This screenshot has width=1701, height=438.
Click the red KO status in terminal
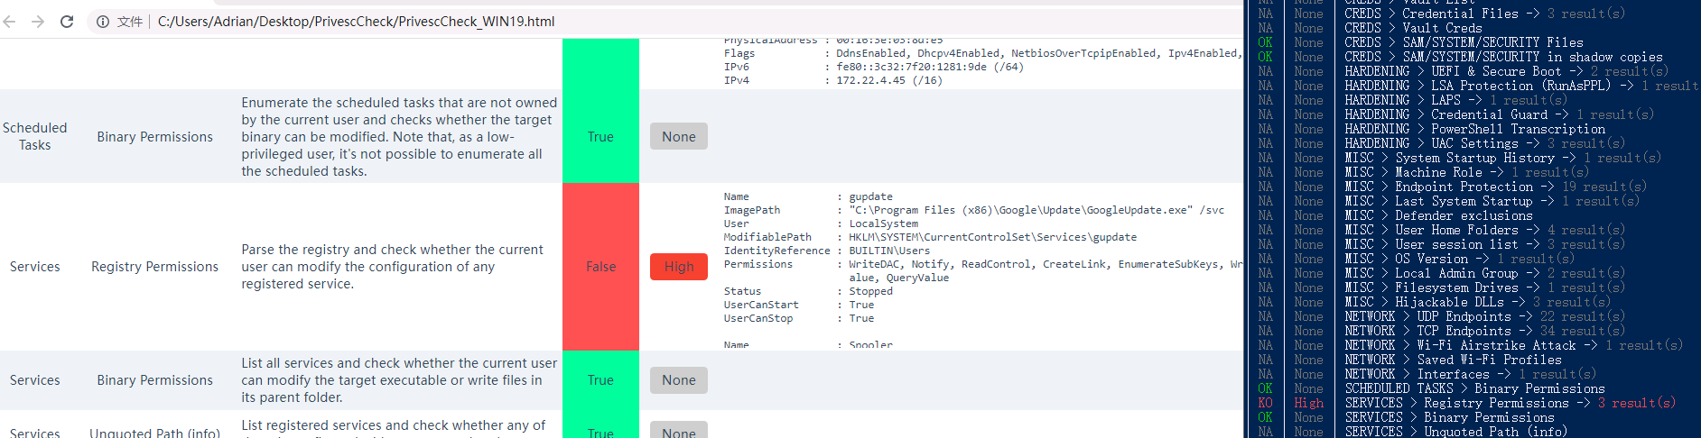[1265, 403]
